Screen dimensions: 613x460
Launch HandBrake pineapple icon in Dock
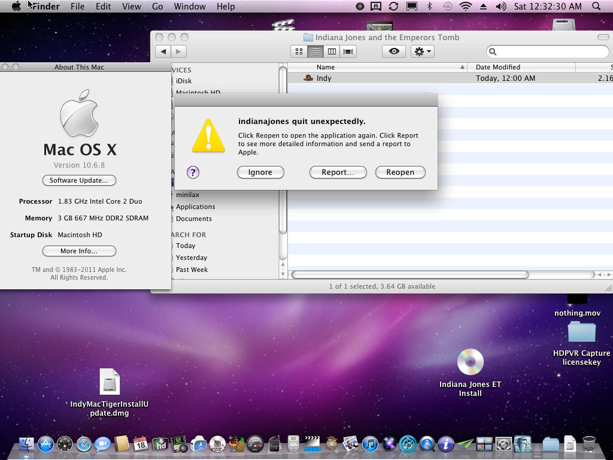236,444
